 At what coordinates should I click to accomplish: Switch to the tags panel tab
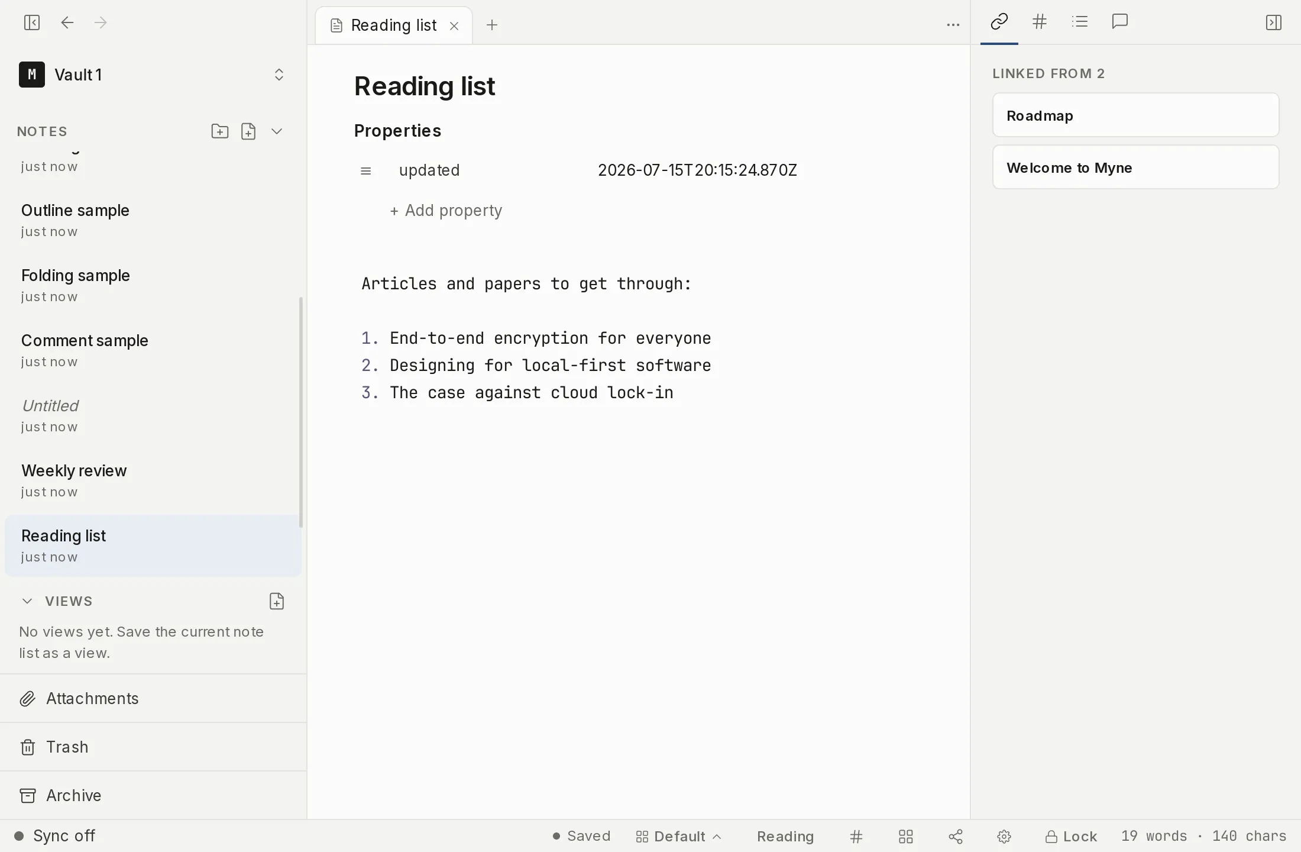coord(1040,22)
